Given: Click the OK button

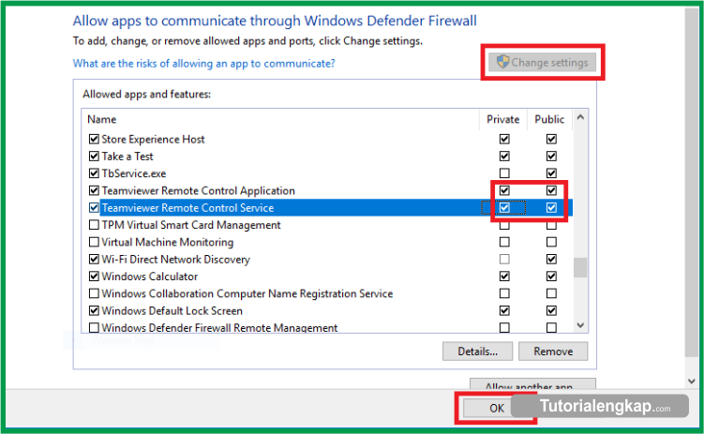Looking at the screenshot, I should tap(496, 408).
